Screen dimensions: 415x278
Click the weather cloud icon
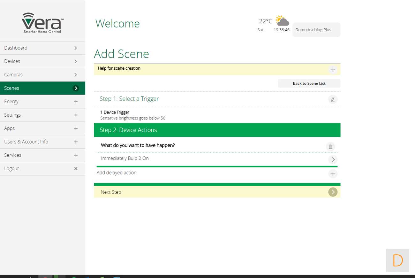tap(282, 21)
